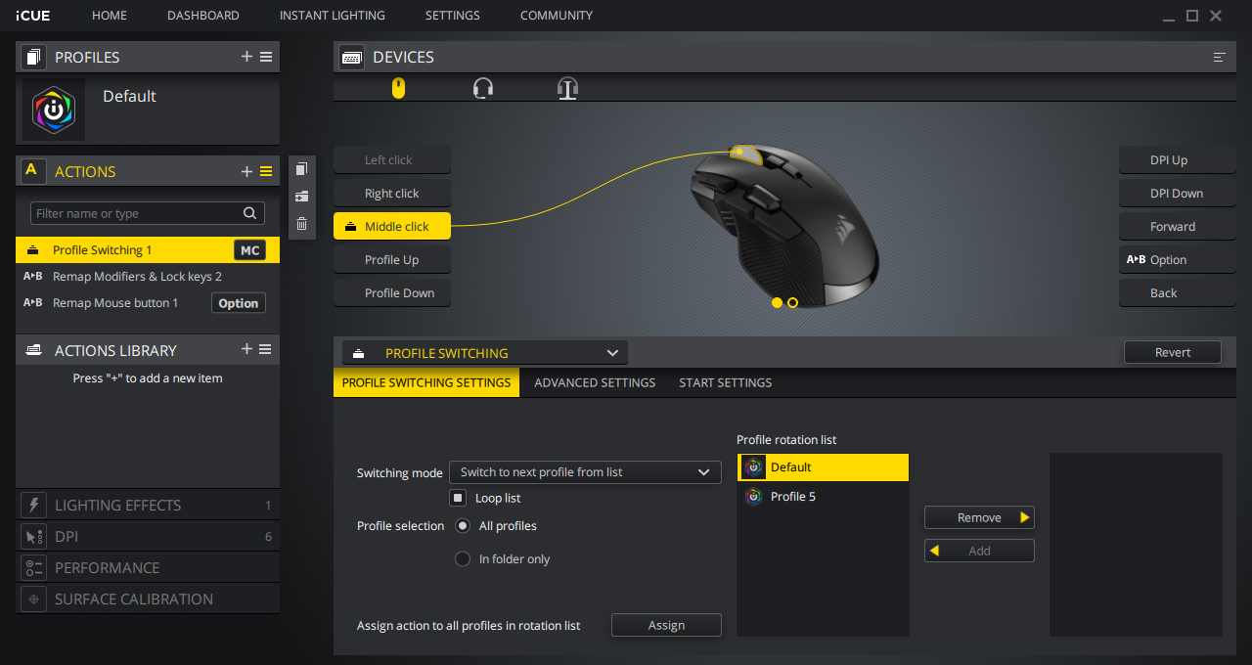
Task: Add new item to Actions Library
Action: pyautogui.click(x=246, y=349)
